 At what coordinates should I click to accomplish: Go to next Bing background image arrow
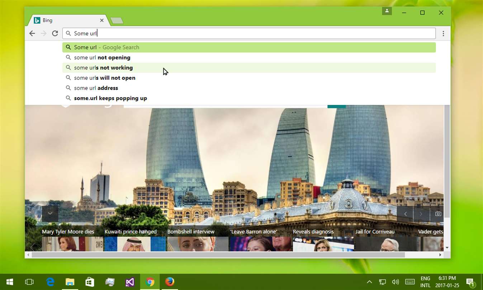coord(421,214)
